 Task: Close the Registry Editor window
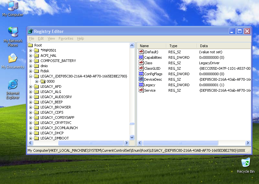247,31
